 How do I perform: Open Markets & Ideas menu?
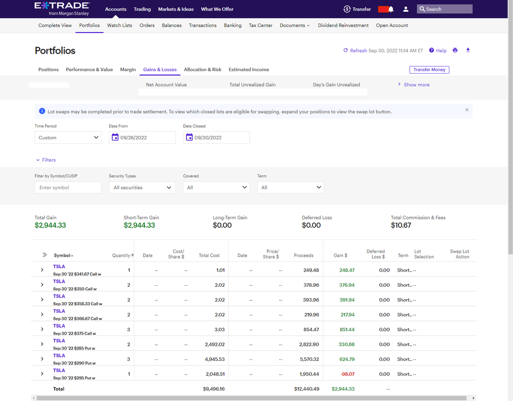pos(176,9)
